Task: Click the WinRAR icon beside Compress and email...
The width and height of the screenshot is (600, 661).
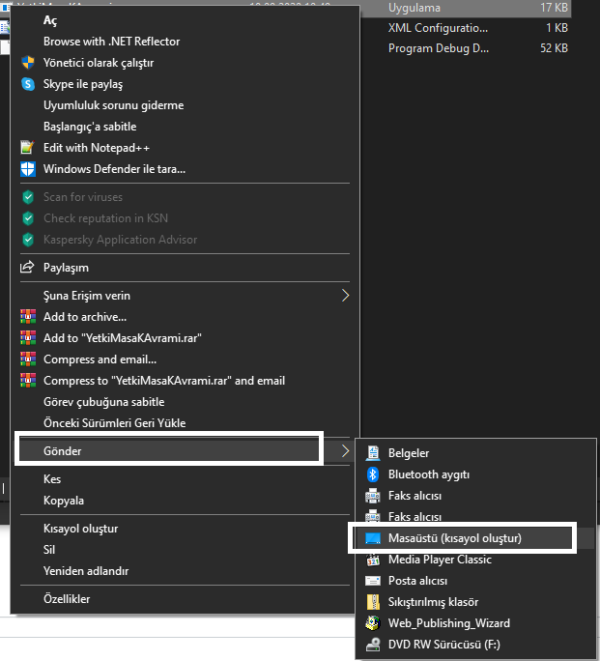Action: [28, 359]
